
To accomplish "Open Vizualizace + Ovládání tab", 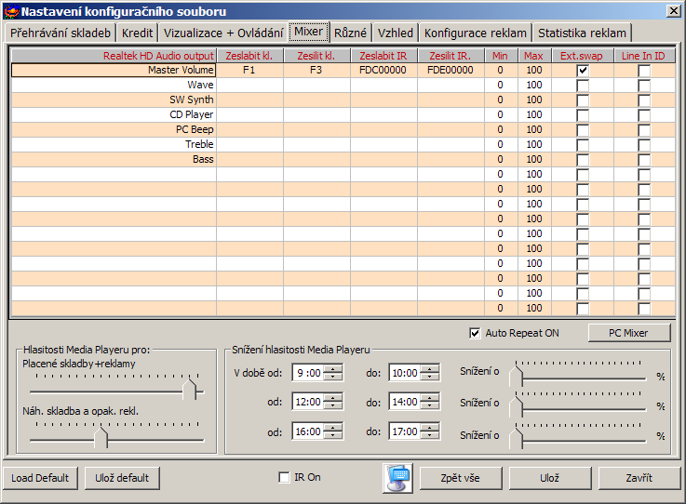I will pyautogui.click(x=223, y=33).
